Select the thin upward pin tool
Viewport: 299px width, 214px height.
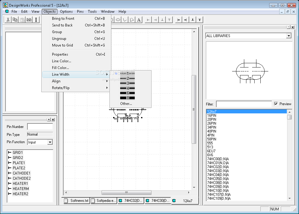coord(162,20)
